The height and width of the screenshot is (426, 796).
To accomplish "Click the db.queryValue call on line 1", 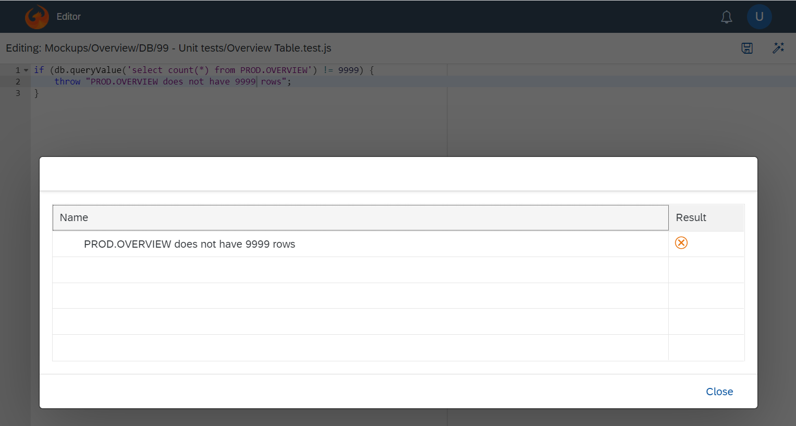I will click(88, 70).
